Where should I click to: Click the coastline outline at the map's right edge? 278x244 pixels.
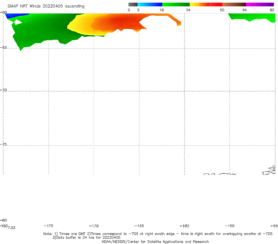click(269, 170)
